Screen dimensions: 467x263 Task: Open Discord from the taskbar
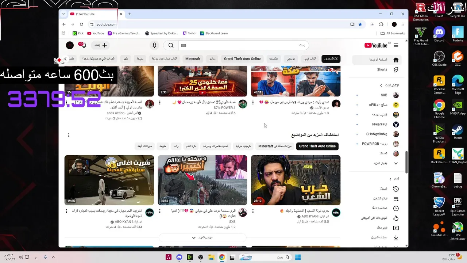point(179,257)
